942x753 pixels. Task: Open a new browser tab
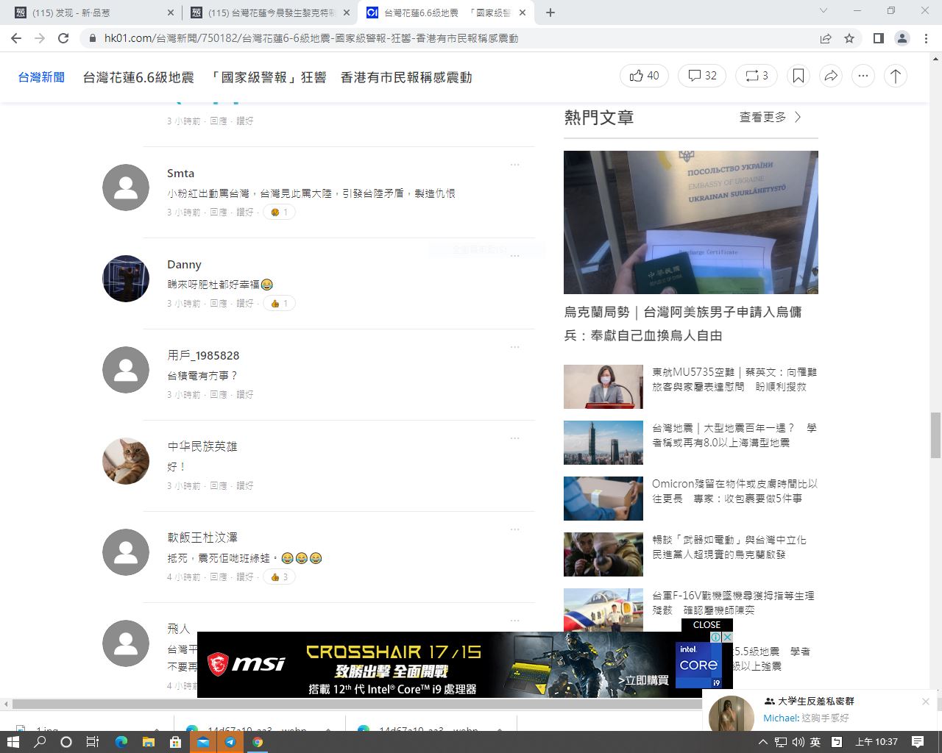(550, 13)
